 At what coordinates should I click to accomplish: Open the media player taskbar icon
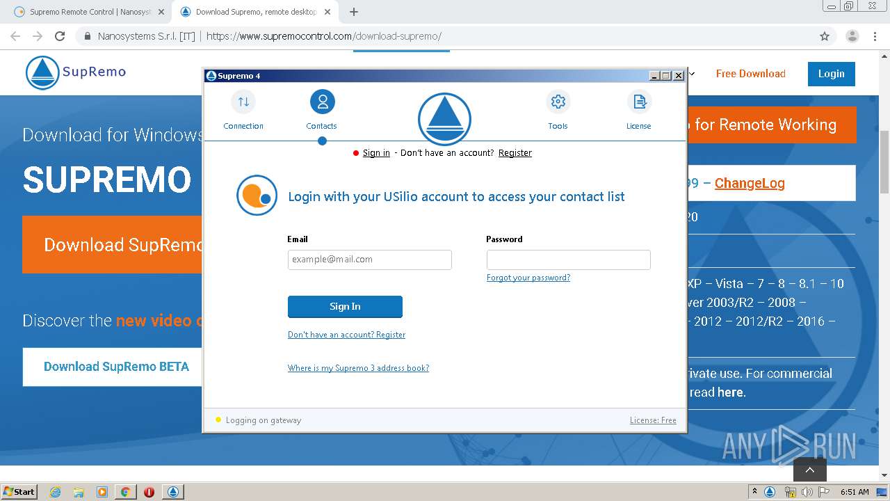pos(102,492)
